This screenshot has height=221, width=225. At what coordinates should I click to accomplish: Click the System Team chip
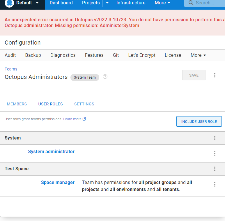(85, 77)
